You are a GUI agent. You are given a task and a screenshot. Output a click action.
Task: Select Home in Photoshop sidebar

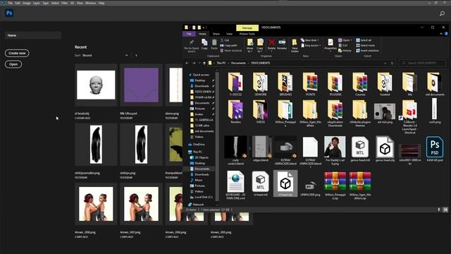[33, 35]
